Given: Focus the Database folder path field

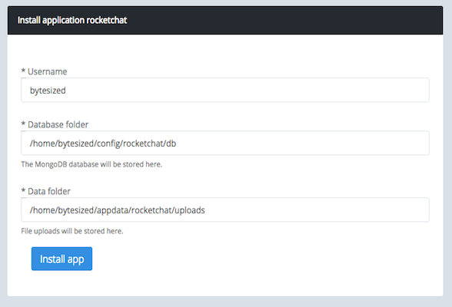Looking at the screenshot, I should pos(225,143).
